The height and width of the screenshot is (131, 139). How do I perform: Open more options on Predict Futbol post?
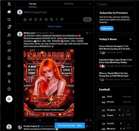[x=91, y=126]
